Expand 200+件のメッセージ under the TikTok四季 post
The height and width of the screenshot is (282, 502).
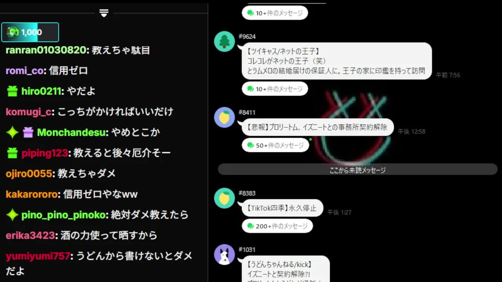click(277, 226)
